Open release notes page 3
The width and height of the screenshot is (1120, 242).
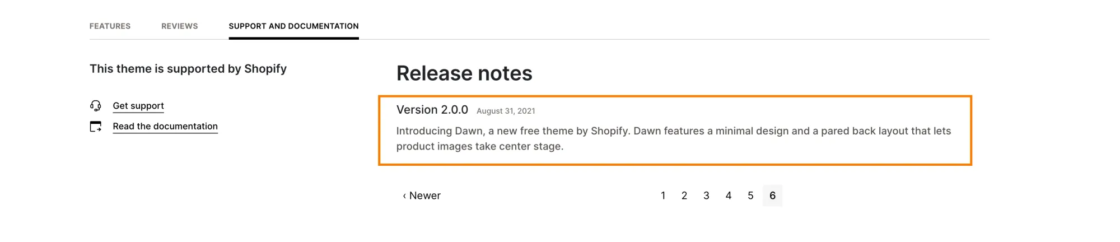706,196
